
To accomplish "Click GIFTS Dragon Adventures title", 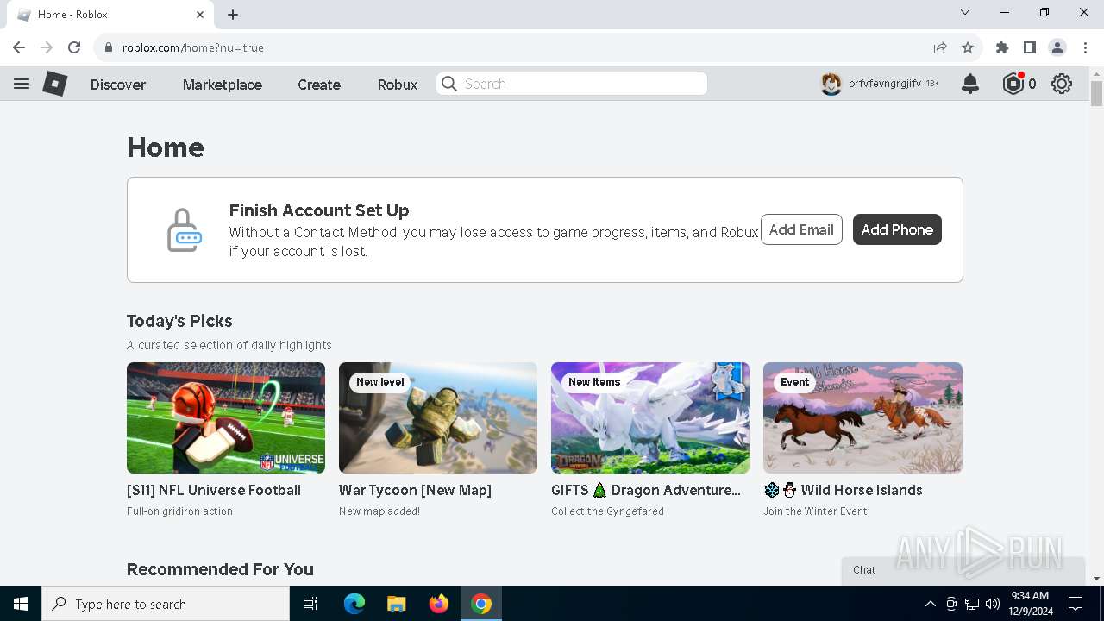I will coord(646,490).
